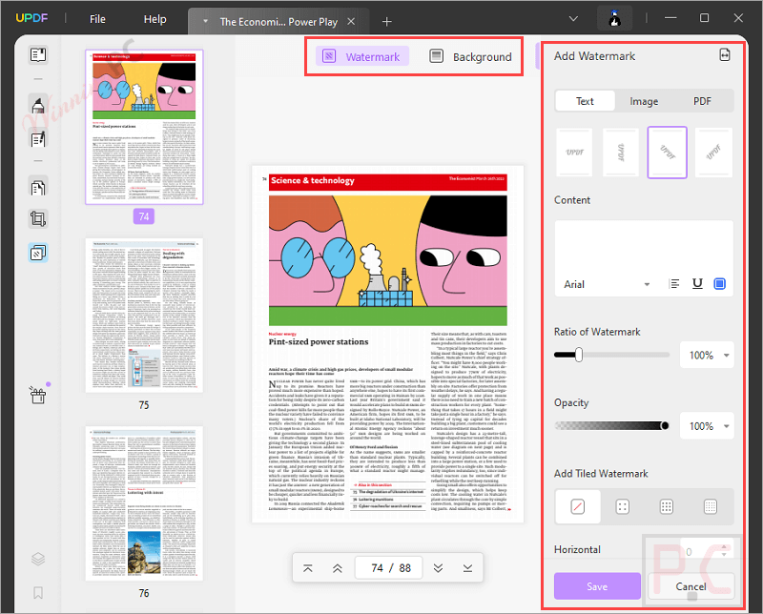Viewport: 763px width, 614px height.
Task: Click the document page preview
Action: [387, 344]
